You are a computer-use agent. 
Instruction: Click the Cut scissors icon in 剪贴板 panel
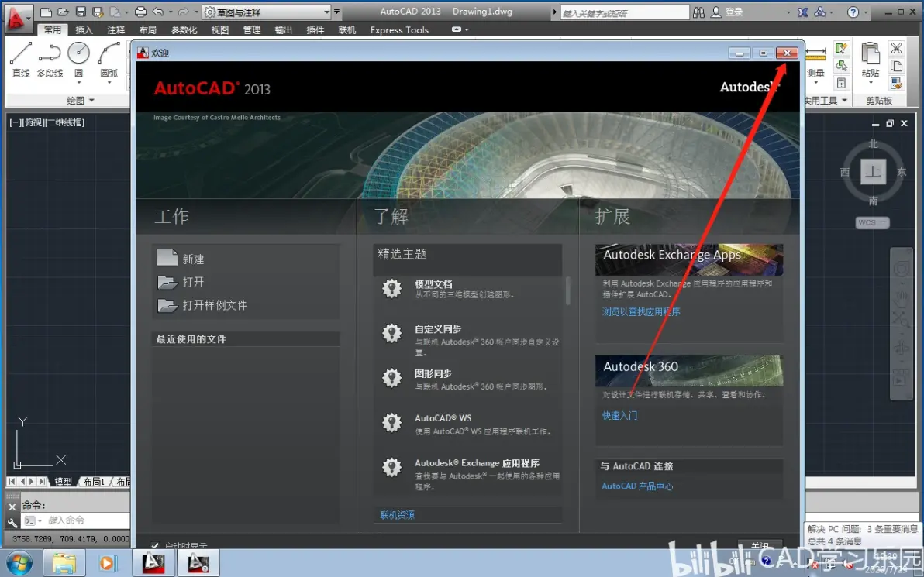[x=896, y=48]
